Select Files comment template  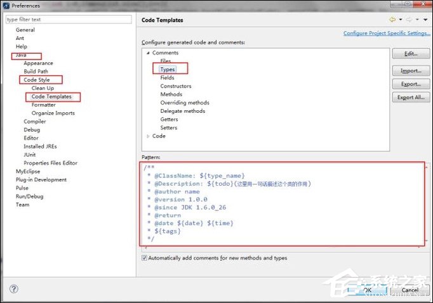tap(166, 61)
